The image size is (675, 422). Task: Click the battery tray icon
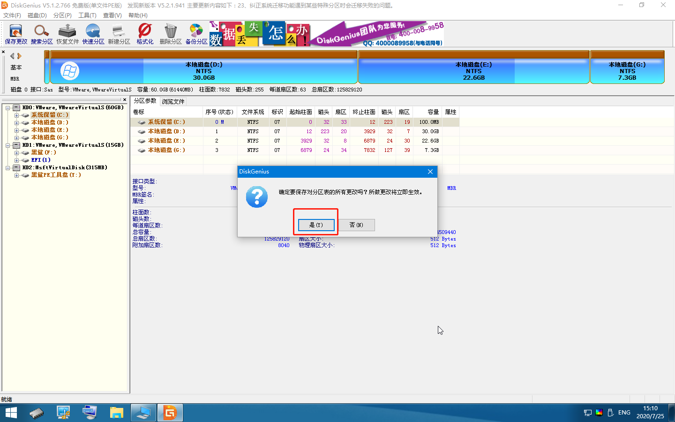[x=610, y=413]
